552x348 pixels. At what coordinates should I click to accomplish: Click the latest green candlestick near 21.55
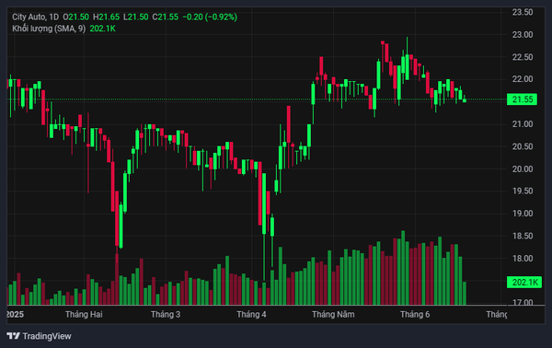(465, 99)
